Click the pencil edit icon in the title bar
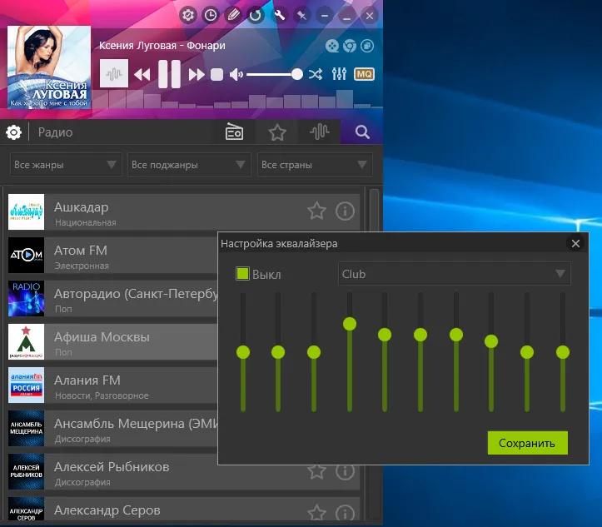Viewport: 602px width, 527px height. (x=233, y=15)
